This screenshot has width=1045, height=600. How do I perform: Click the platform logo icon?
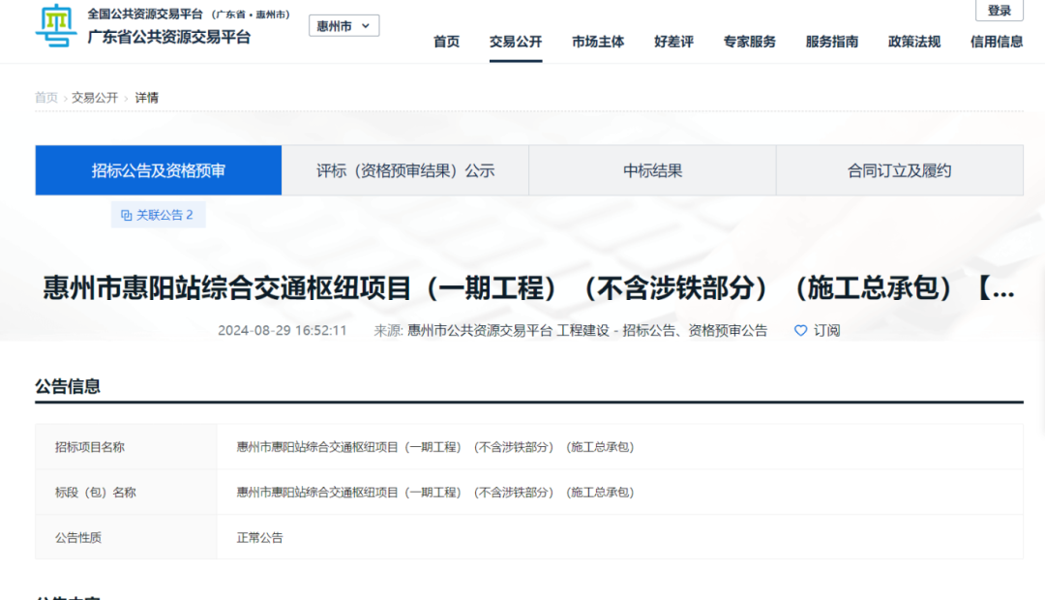[x=56, y=25]
